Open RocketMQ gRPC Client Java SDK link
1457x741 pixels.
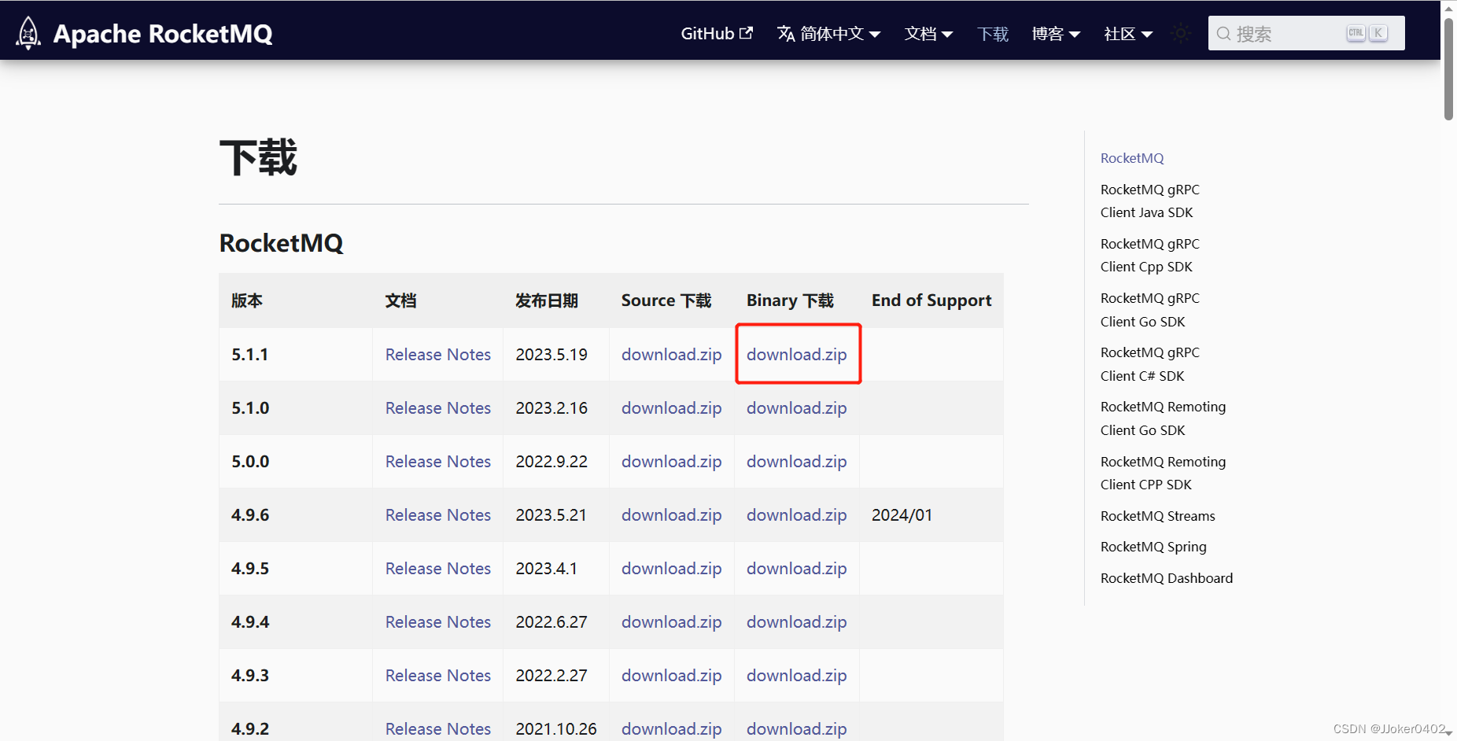pyautogui.click(x=1149, y=201)
